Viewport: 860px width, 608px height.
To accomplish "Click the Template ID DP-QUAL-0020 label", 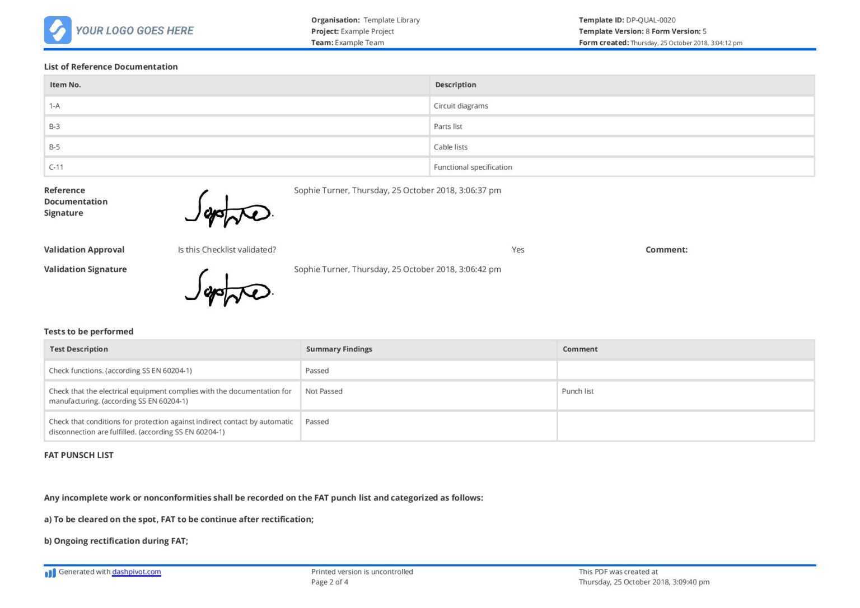I will 629,20.
